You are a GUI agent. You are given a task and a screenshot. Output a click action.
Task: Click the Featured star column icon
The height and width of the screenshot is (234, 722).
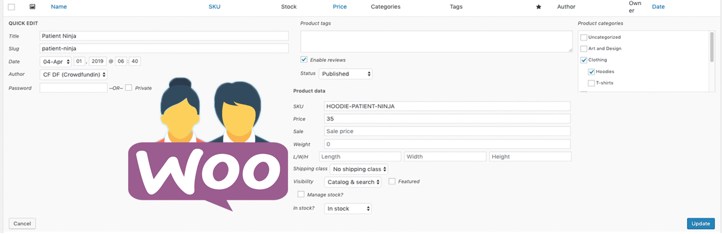tap(538, 7)
